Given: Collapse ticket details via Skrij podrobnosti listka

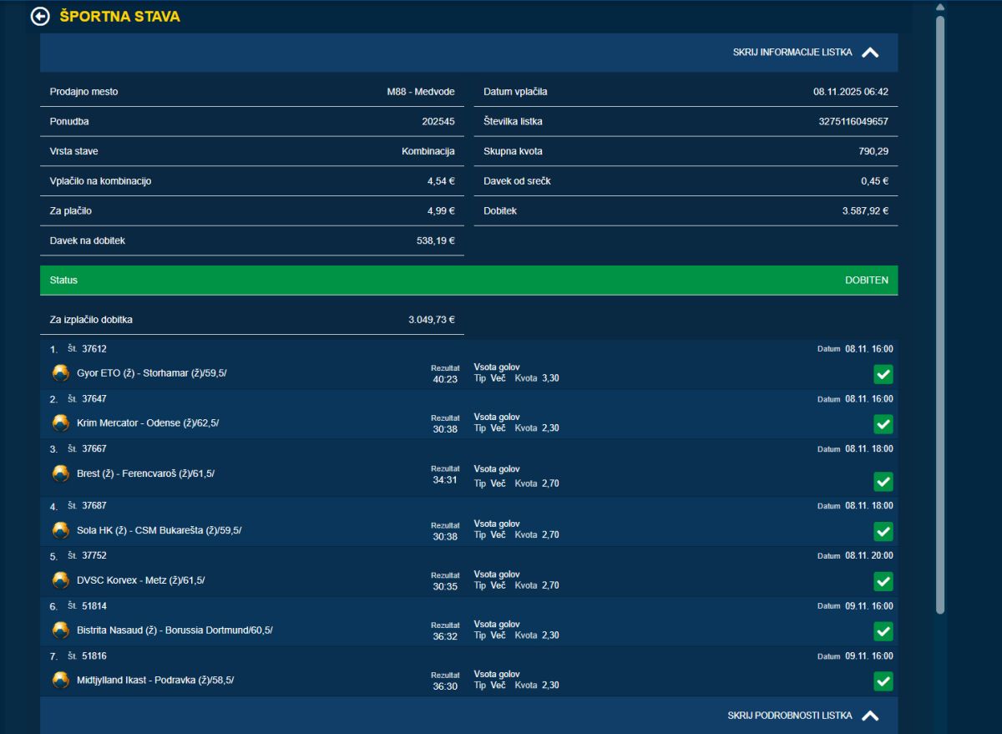Looking at the screenshot, I should pos(789,716).
